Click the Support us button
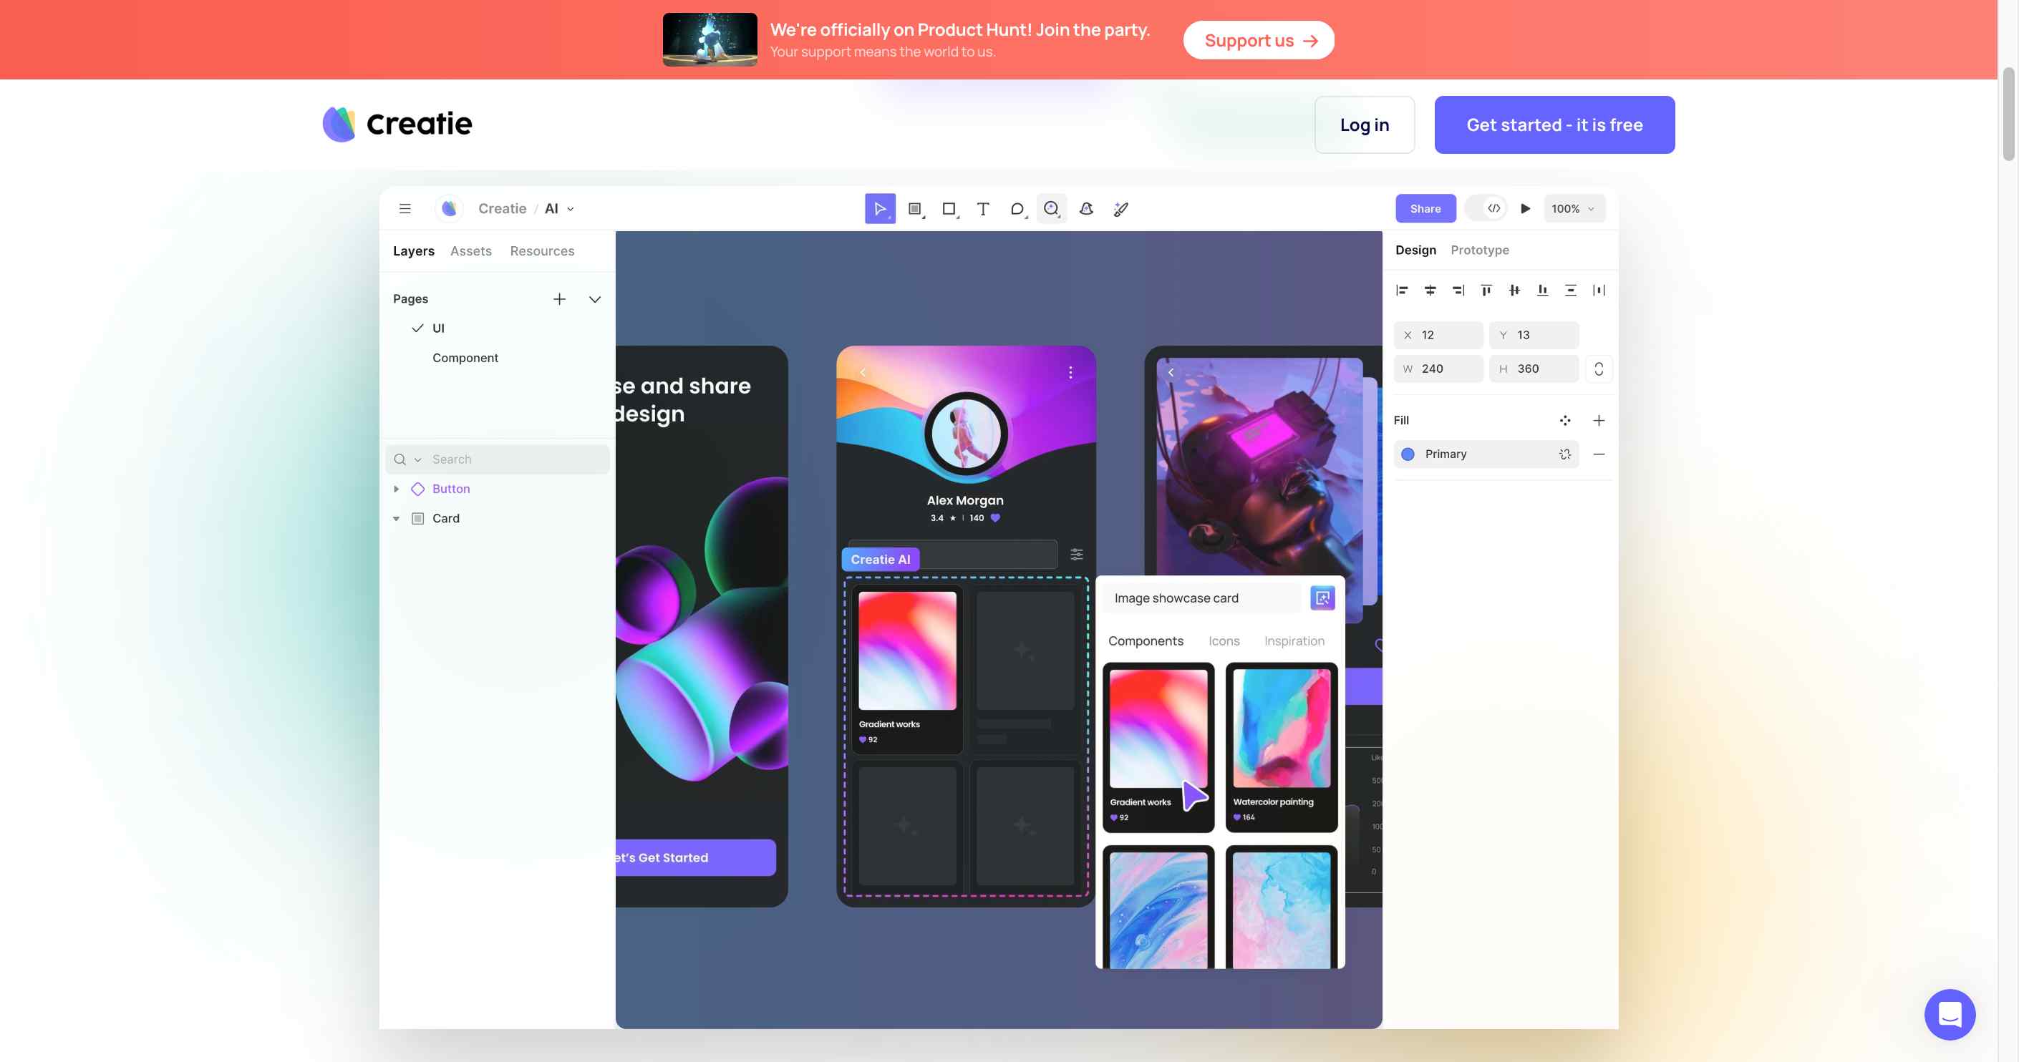The width and height of the screenshot is (2019, 1062). pos(1258,40)
